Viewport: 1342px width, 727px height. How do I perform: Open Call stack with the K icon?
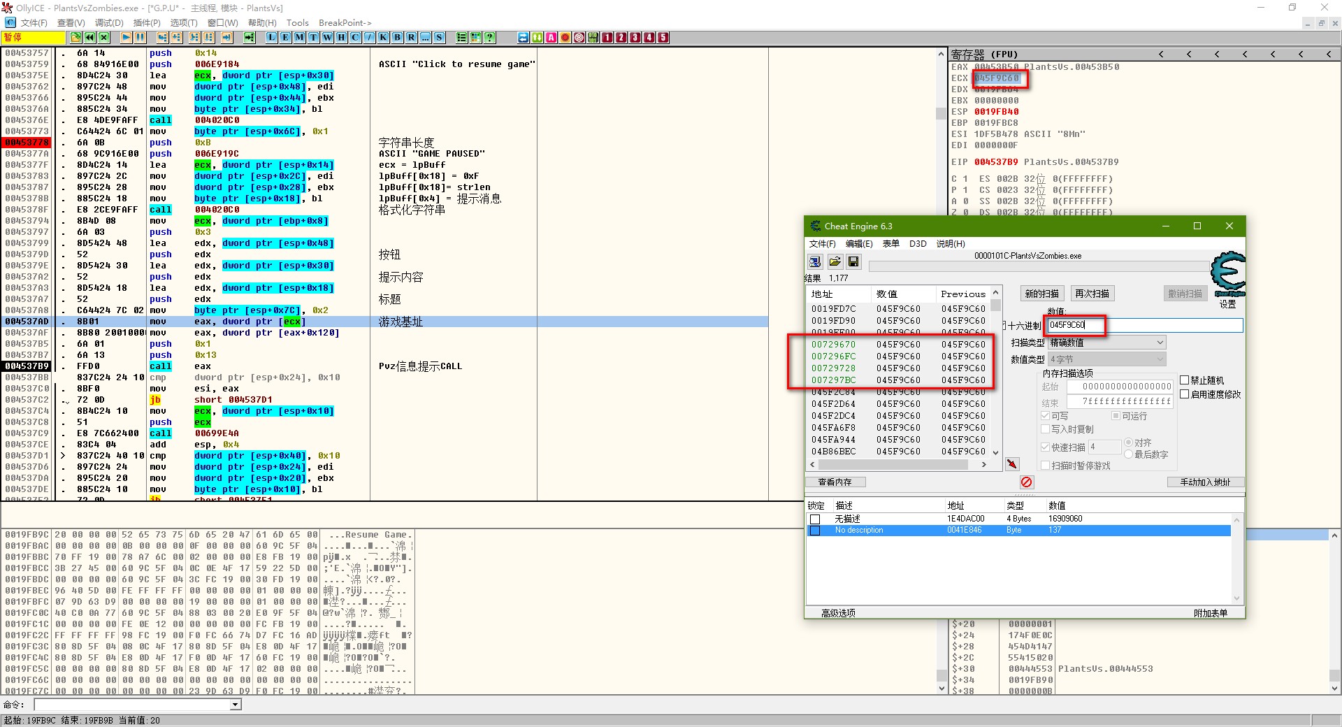coord(383,38)
